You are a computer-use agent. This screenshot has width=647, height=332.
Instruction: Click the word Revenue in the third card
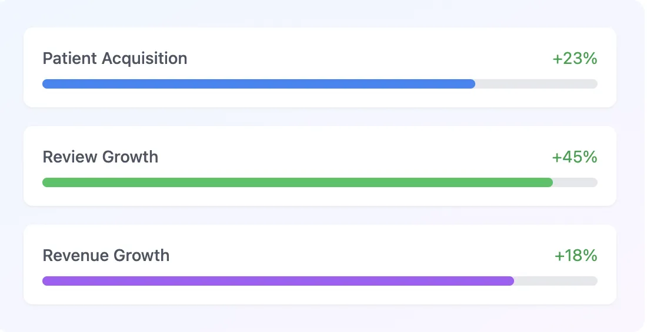(75, 256)
